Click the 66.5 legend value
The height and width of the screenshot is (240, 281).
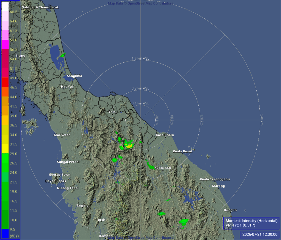point(14,12)
